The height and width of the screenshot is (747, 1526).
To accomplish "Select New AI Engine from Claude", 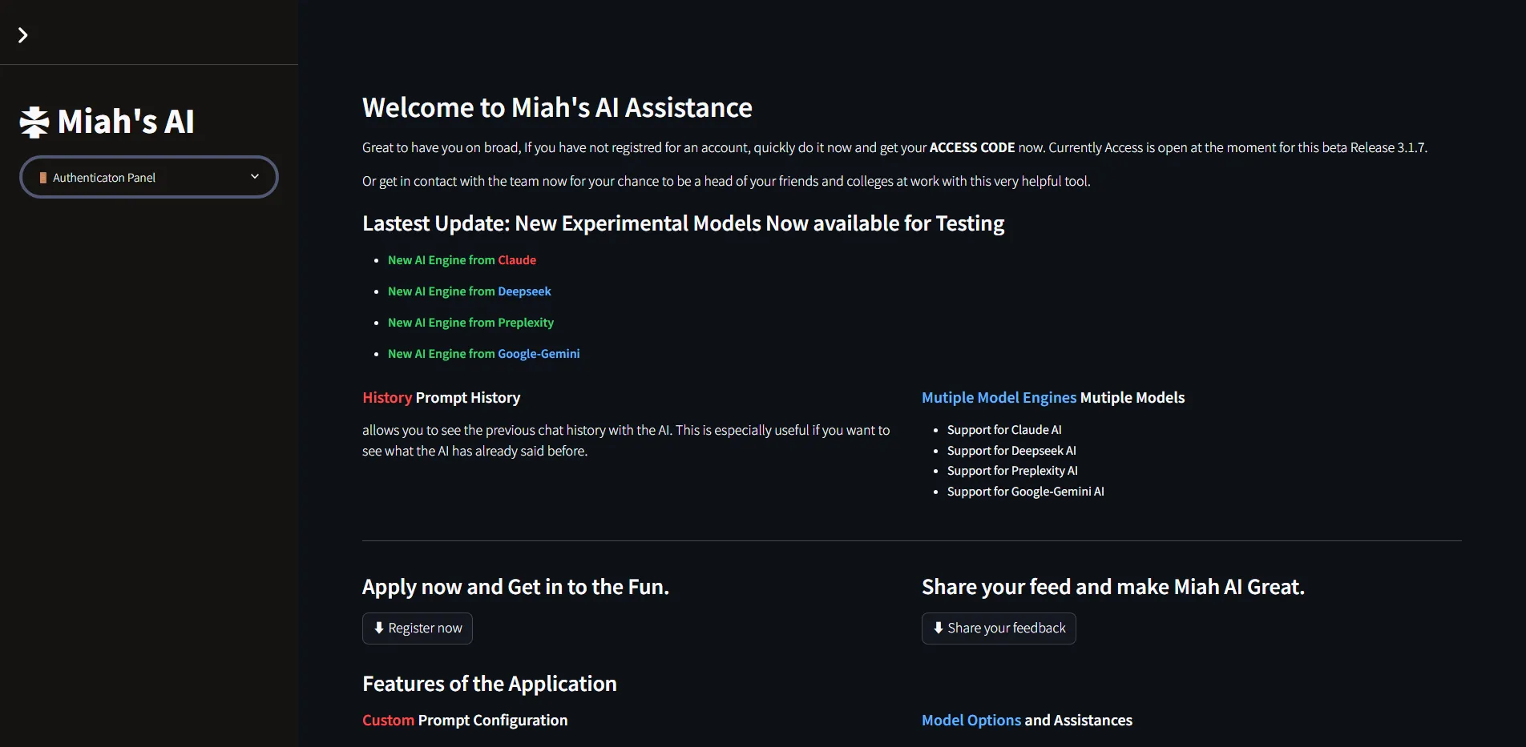I will pos(462,260).
